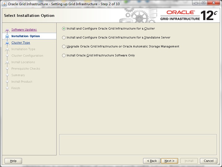Click the Prerequisite Checks step label
Screen dimensions: 222x167
point(26,69)
